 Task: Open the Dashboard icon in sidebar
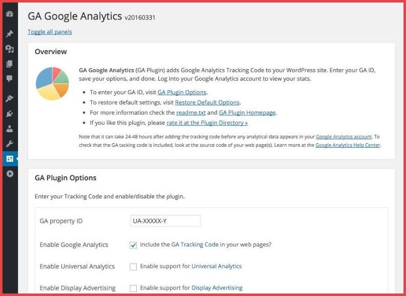9,14
